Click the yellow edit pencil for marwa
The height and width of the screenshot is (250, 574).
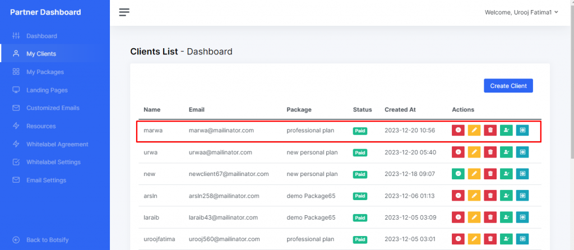pos(474,130)
